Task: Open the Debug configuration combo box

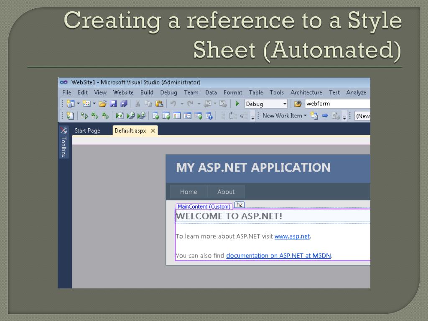Action: tap(266, 104)
